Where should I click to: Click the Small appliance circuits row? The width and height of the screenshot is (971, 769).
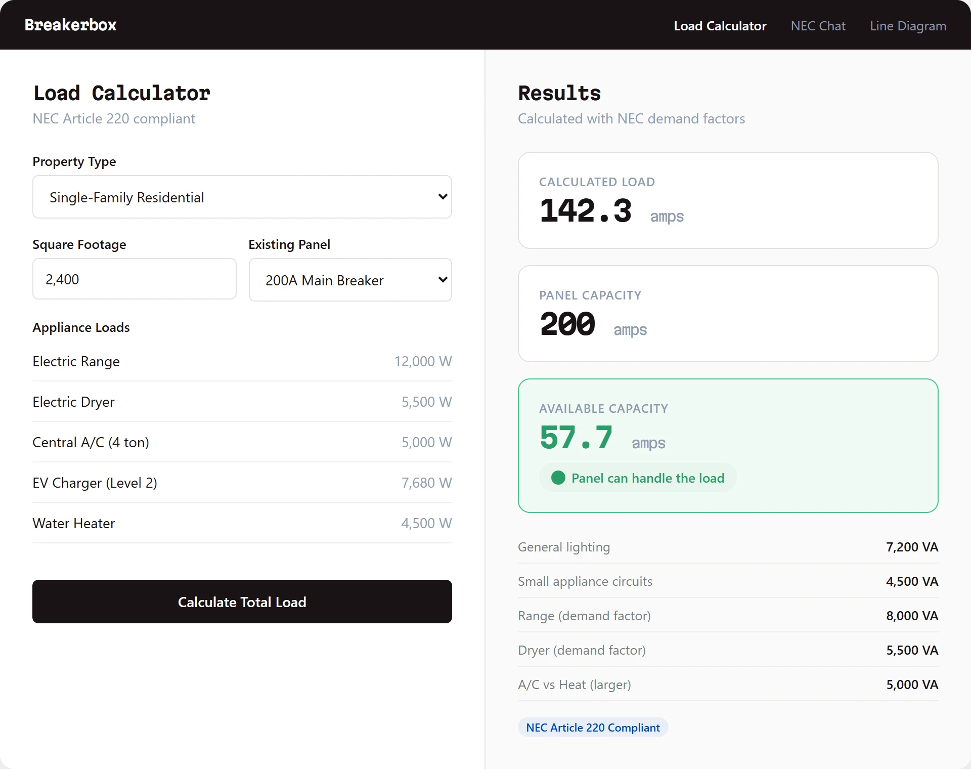tap(728, 581)
